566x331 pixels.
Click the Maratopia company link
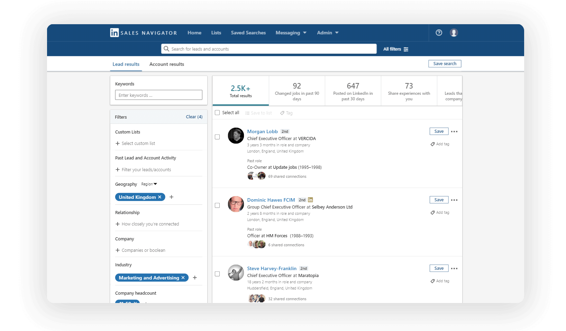308,276
